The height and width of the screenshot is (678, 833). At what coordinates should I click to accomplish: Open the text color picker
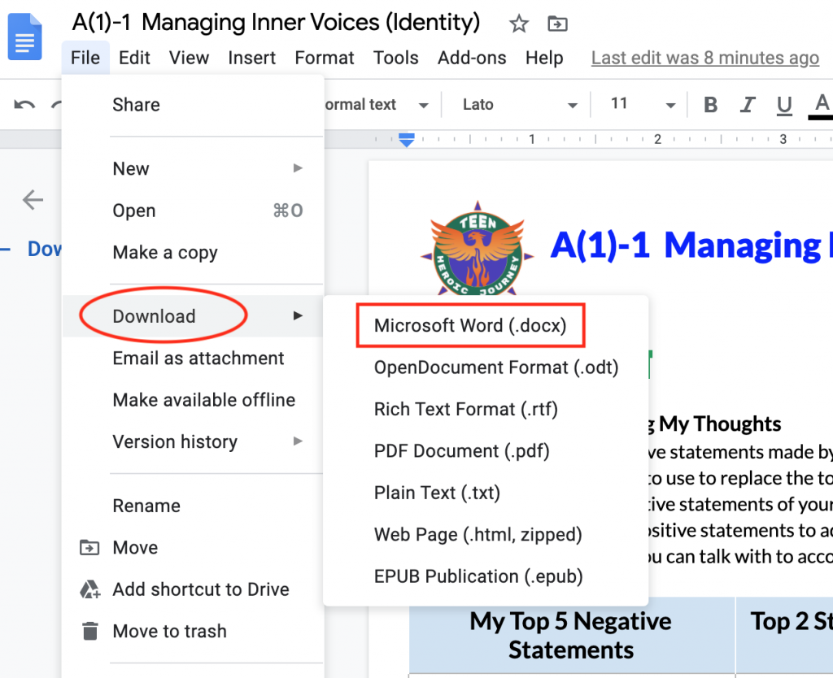(x=822, y=105)
